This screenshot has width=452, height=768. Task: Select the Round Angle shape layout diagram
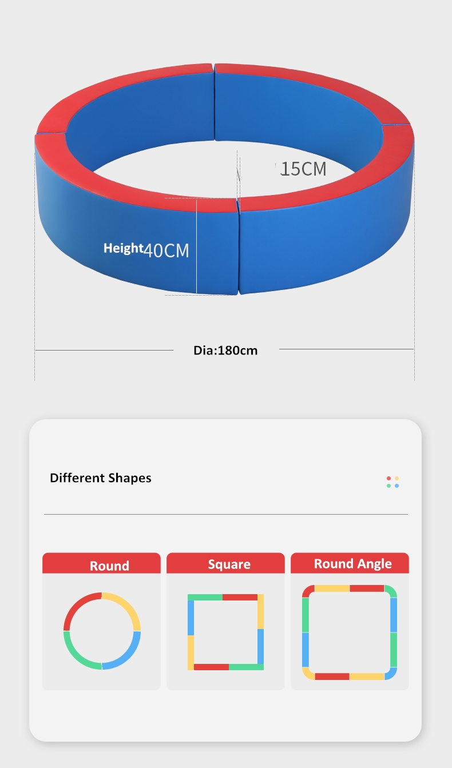point(350,632)
